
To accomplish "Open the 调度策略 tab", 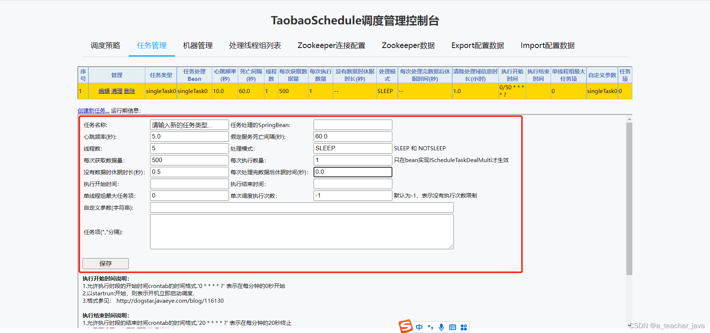I will pos(105,45).
